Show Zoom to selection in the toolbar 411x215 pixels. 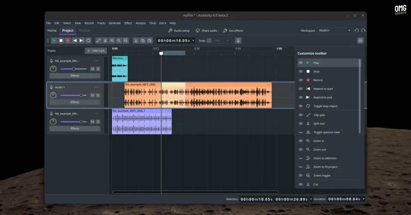point(300,158)
